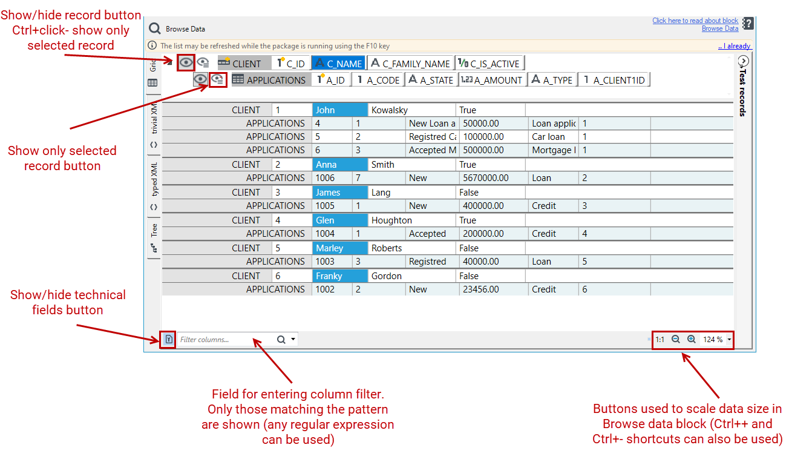792x459 pixels.
Task: Toggle show only selected APPLICATIONS record
Action: tap(218, 79)
